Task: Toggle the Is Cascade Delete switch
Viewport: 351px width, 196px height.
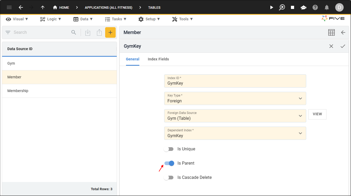Action: 169,178
